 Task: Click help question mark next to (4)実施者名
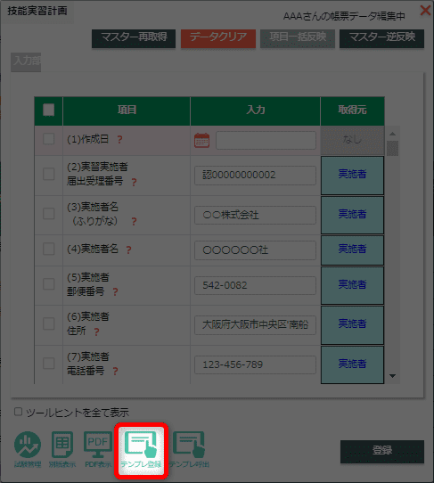[x=128, y=250]
